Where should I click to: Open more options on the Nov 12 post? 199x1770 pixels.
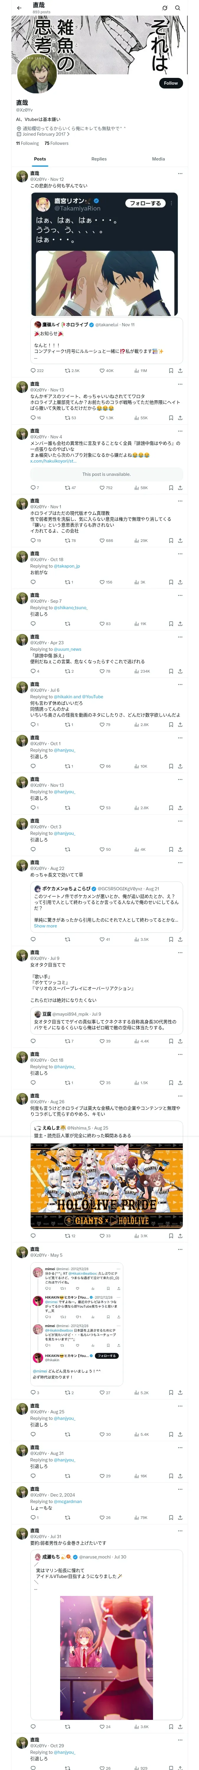pos(180,173)
